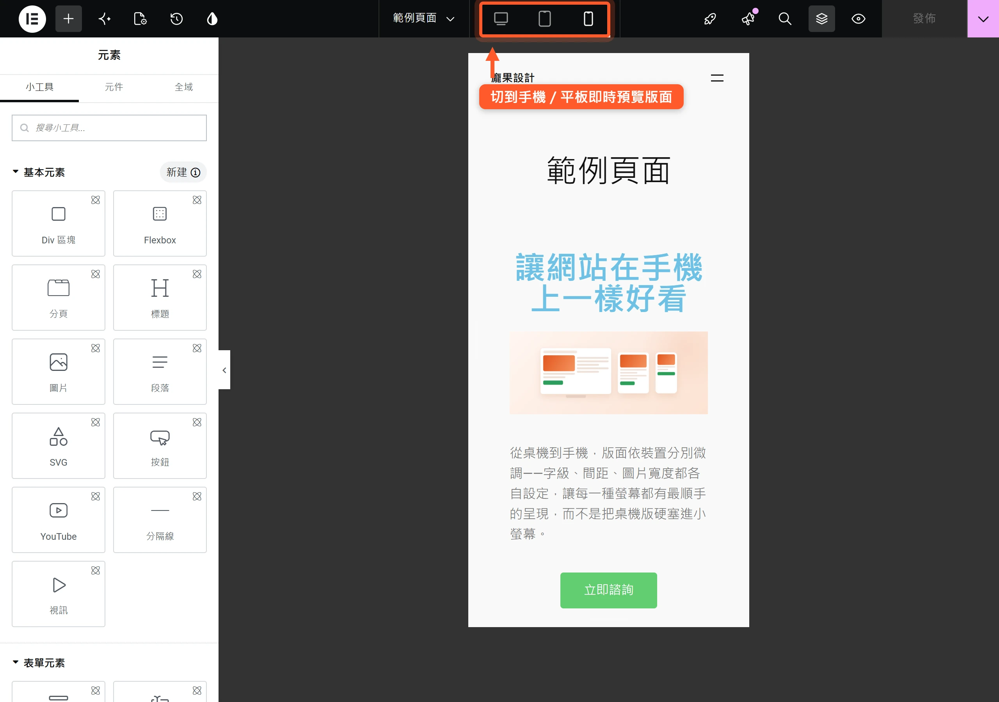Click the atom badge on Flexbox card

(197, 200)
